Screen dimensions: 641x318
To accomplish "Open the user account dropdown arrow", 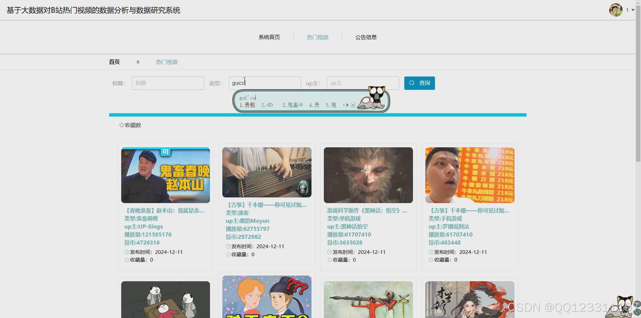I will click(633, 10).
